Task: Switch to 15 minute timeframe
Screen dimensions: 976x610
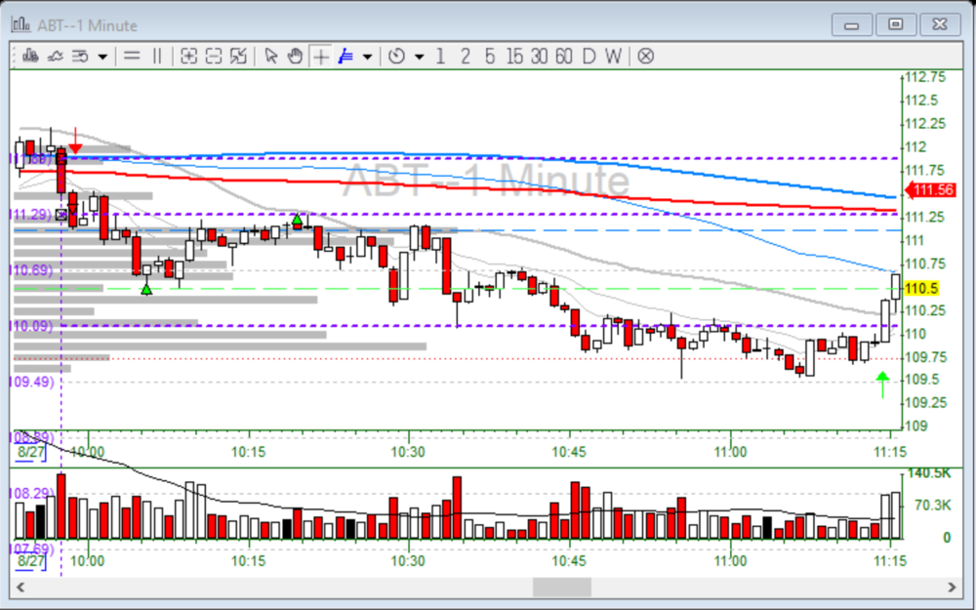Action: [x=514, y=56]
